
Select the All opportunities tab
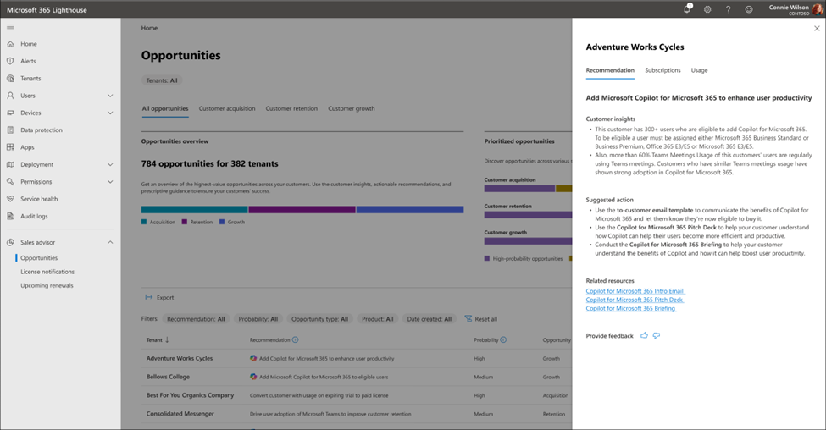click(165, 108)
